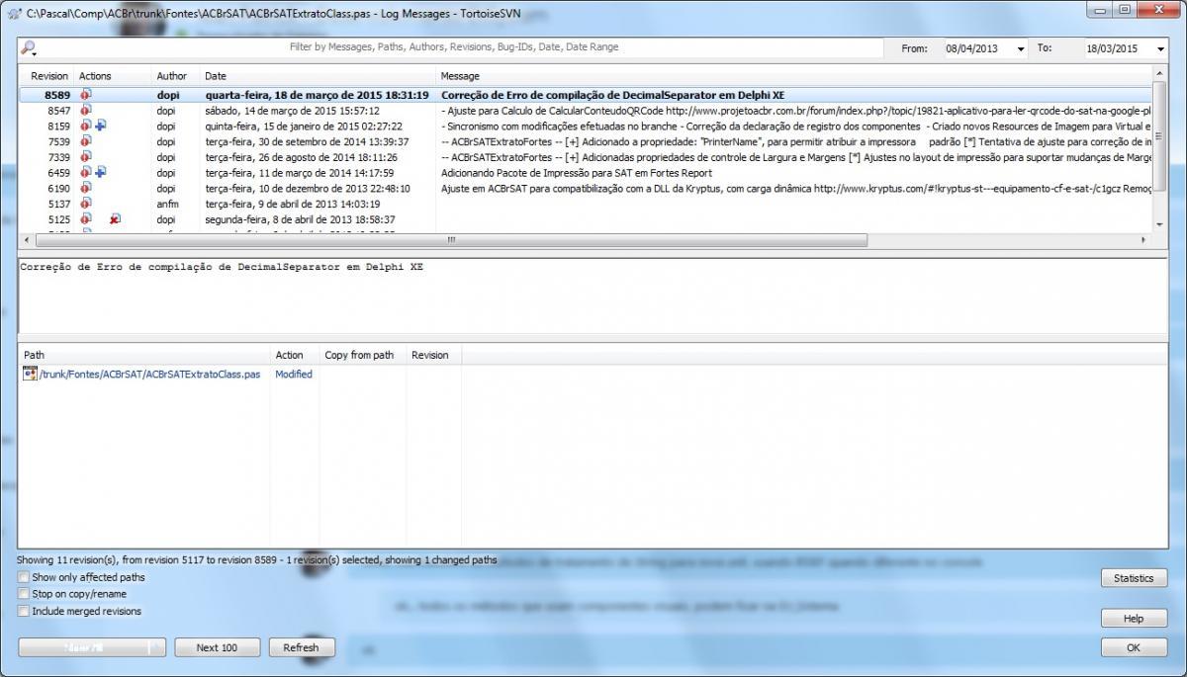The height and width of the screenshot is (677, 1187).
Task: Click the filter magnifier search icon
Action: point(28,46)
